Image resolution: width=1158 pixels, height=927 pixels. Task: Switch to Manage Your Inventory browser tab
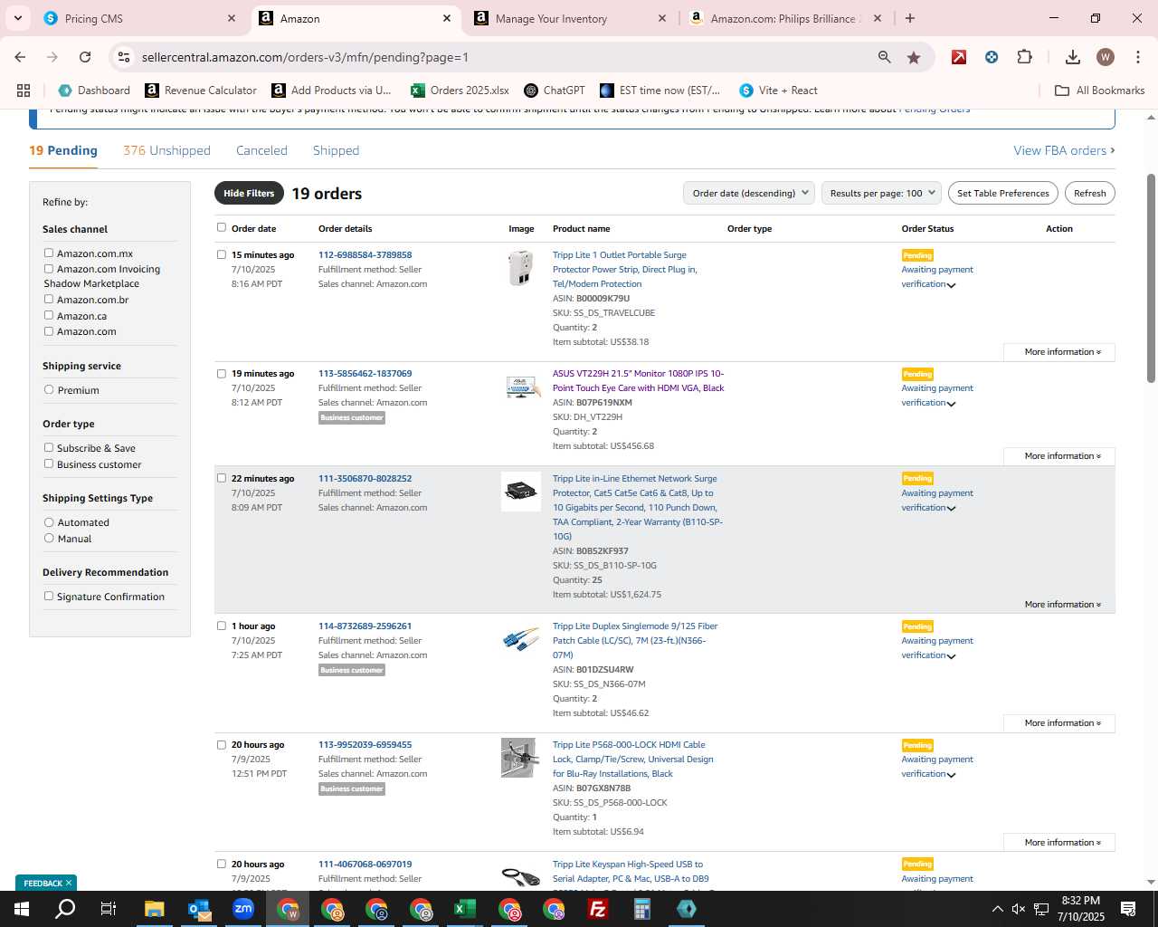[x=571, y=18]
